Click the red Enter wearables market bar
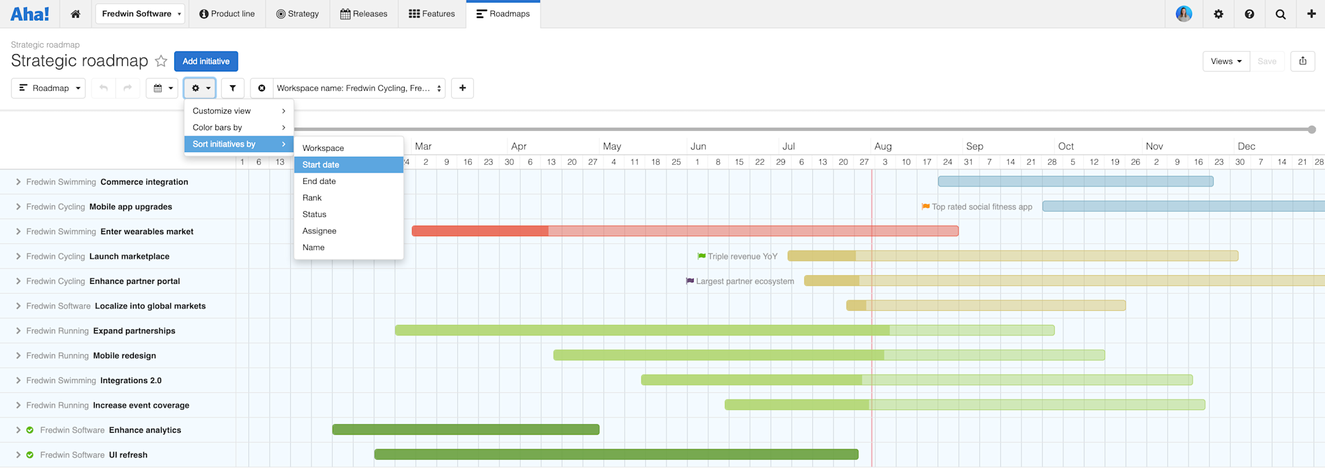Screen dimensions: 1325x475 pyautogui.click(x=685, y=231)
